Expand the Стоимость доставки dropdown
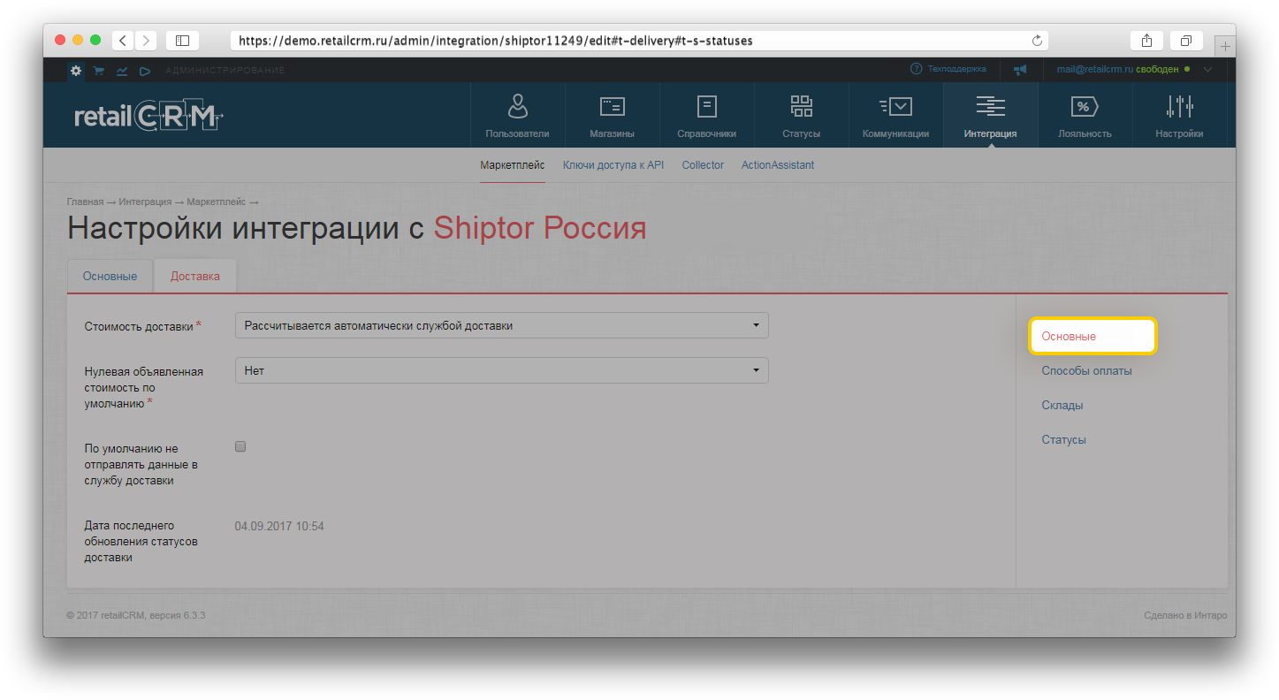Image resolution: width=1279 pixels, height=700 pixels. pyautogui.click(x=501, y=325)
